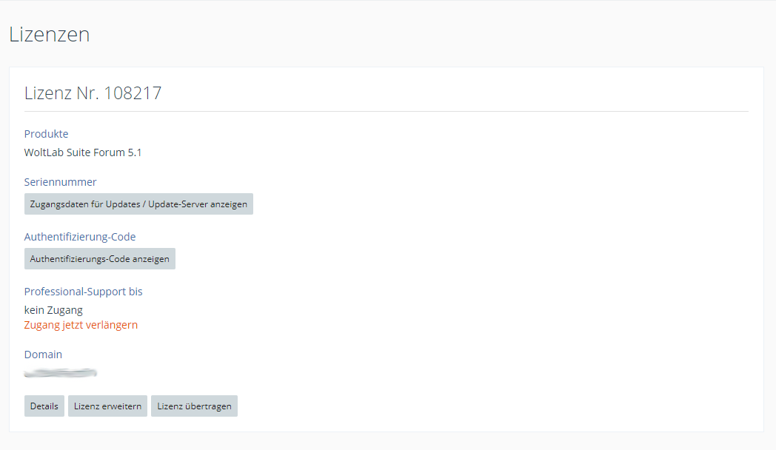Click the word Forum in product name
Image resolution: width=776 pixels, height=450 pixels.
click(x=110, y=153)
